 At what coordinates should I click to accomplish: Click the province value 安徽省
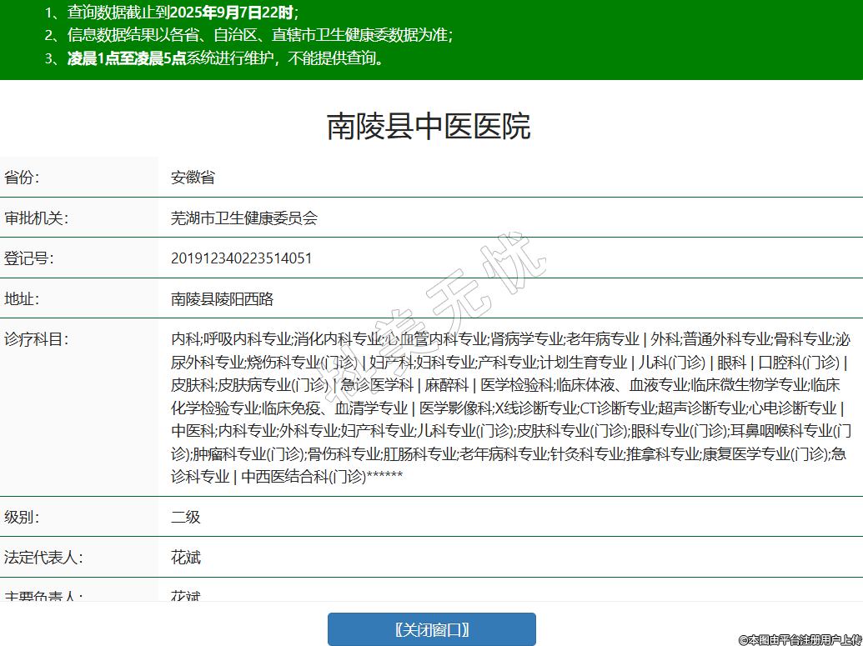193,178
